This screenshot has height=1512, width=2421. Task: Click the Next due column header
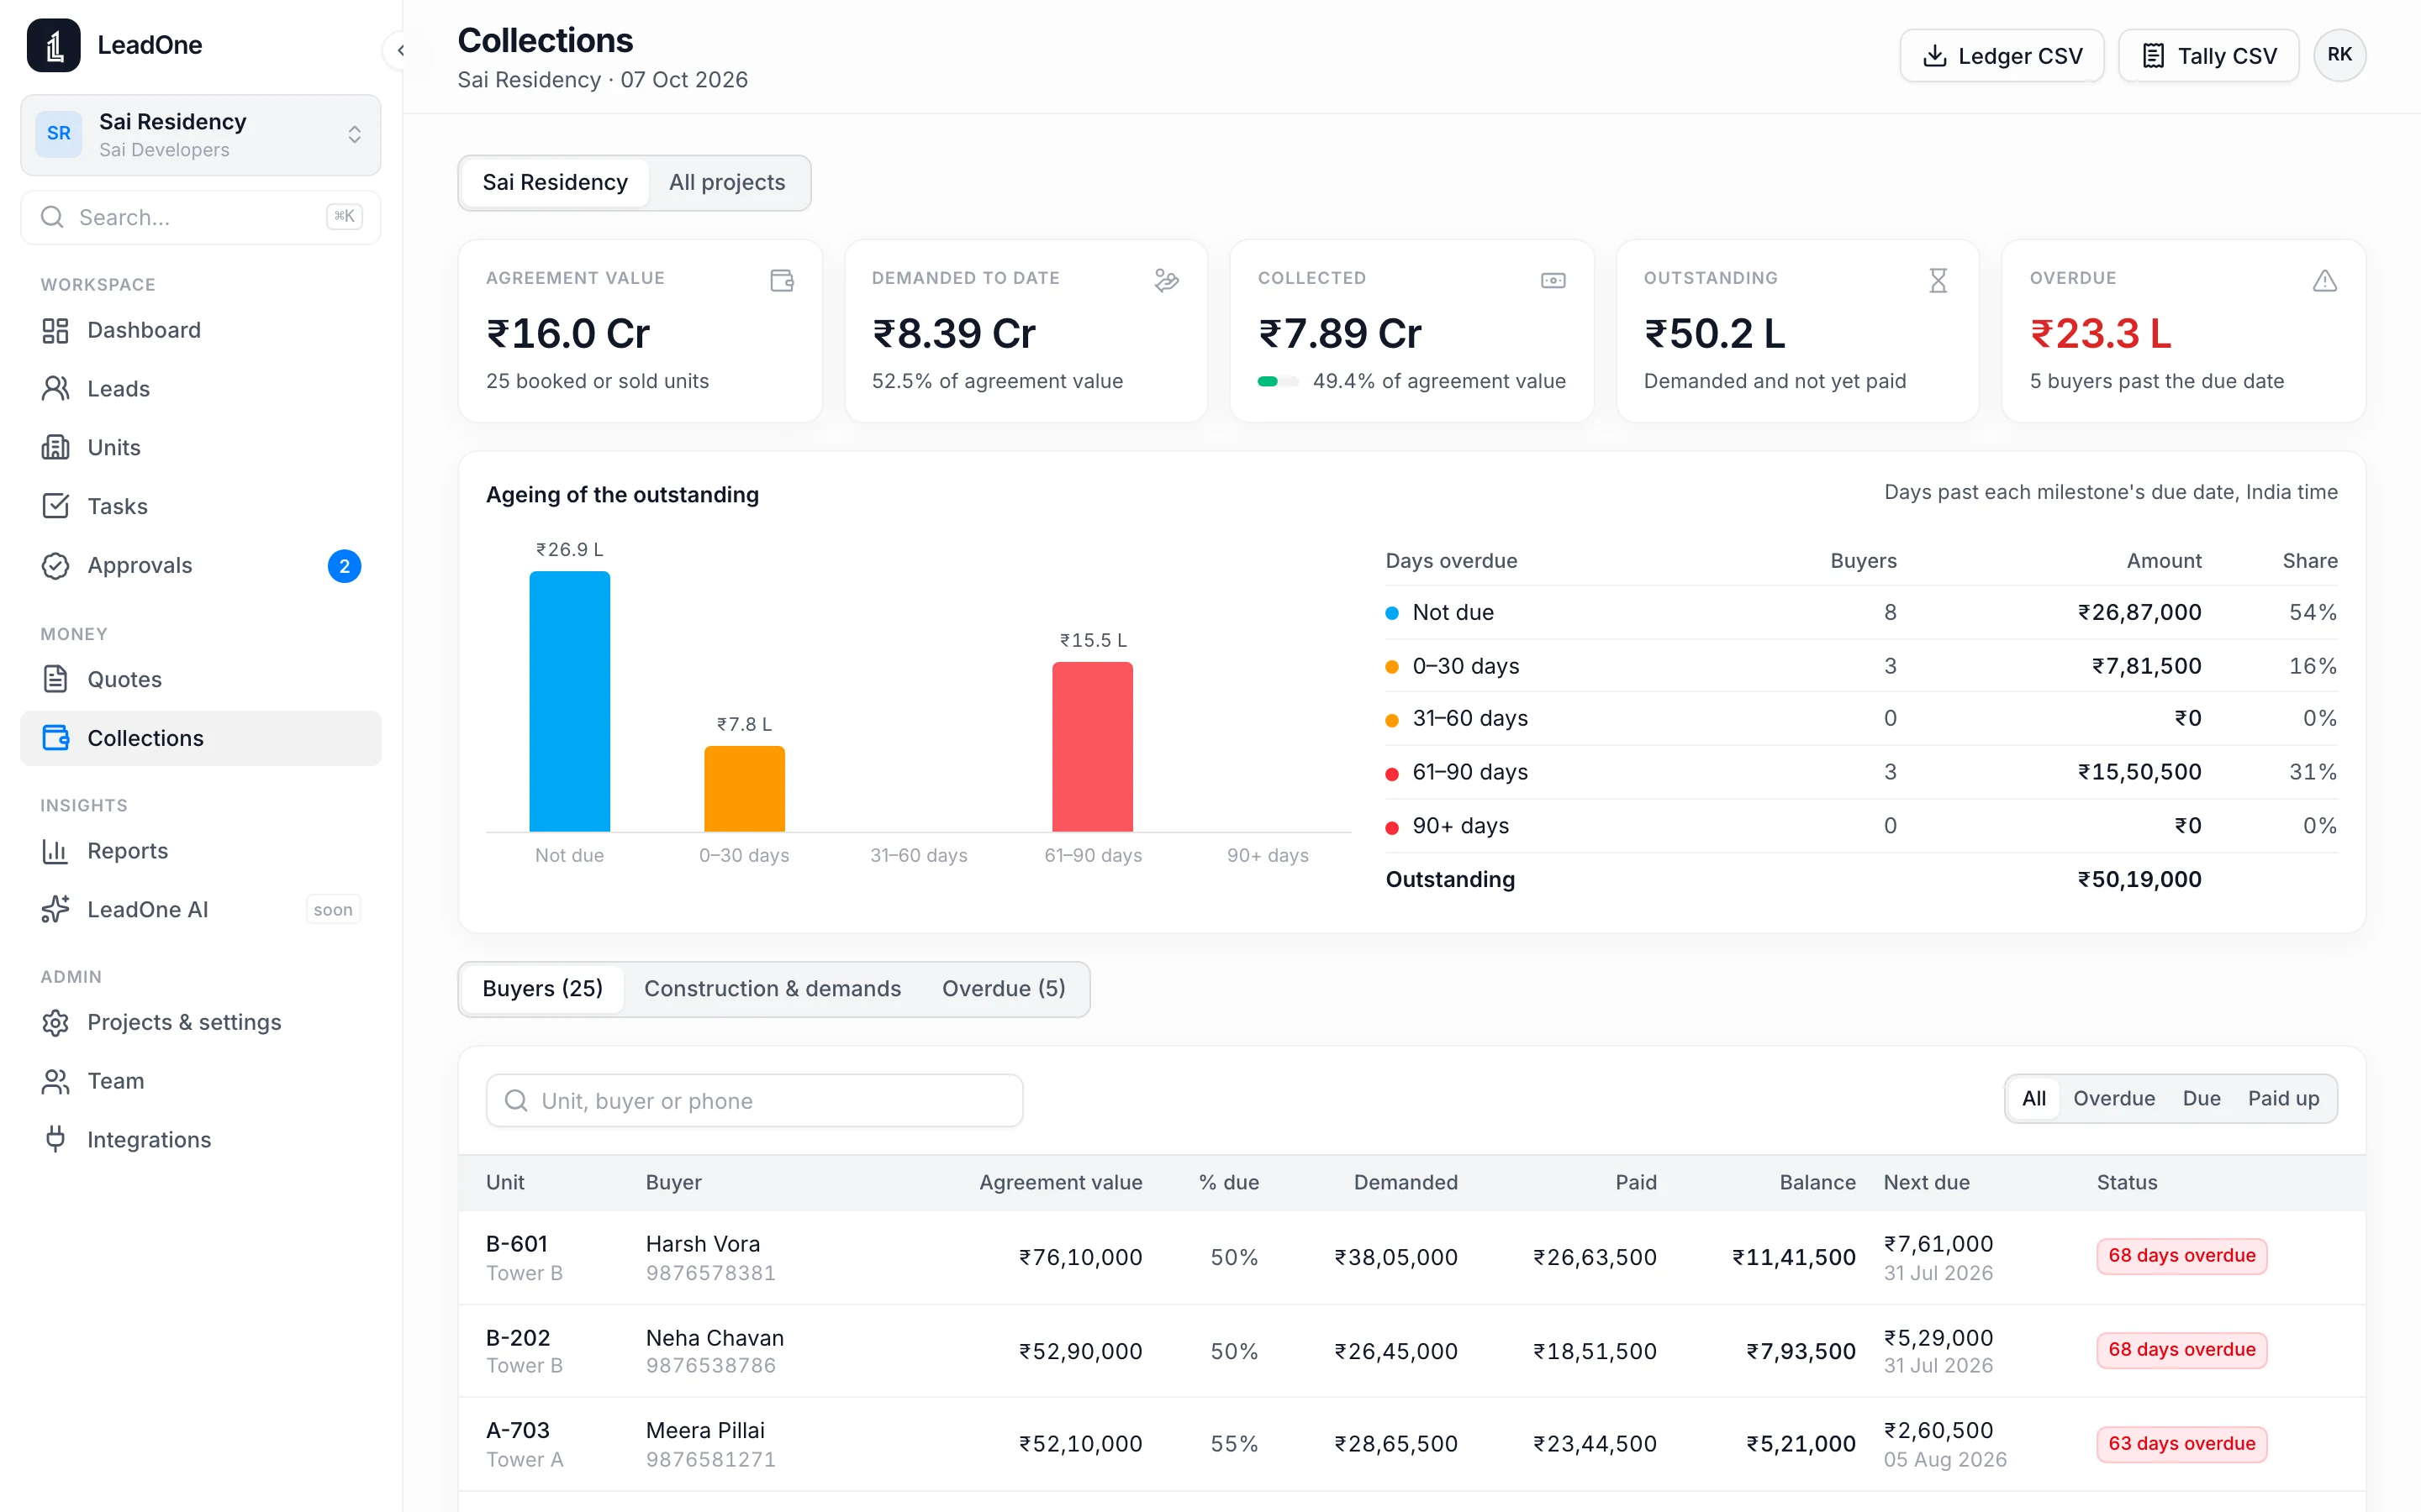click(1926, 1182)
